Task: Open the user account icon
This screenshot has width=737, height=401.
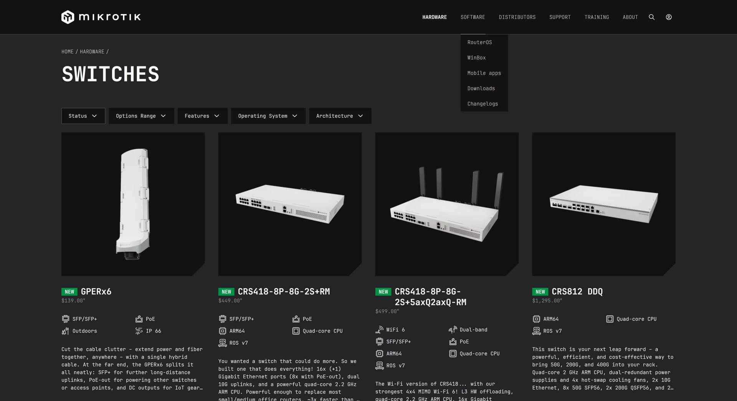Action: click(669, 17)
